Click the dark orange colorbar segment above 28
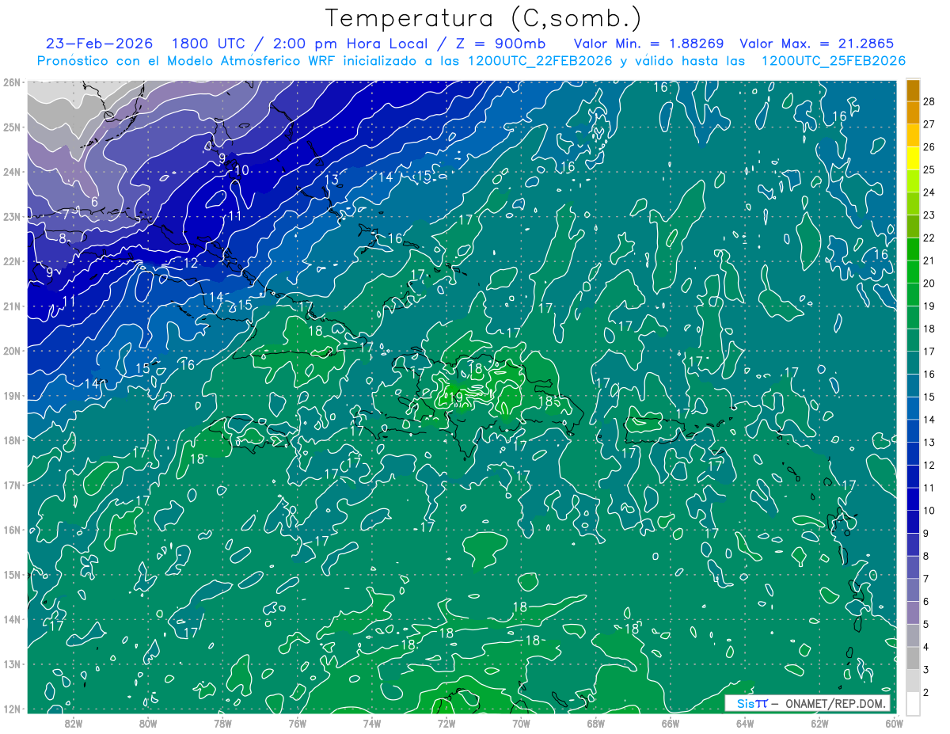Image resolution: width=950 pixels, height=734 pixels. tap(913, 89)
